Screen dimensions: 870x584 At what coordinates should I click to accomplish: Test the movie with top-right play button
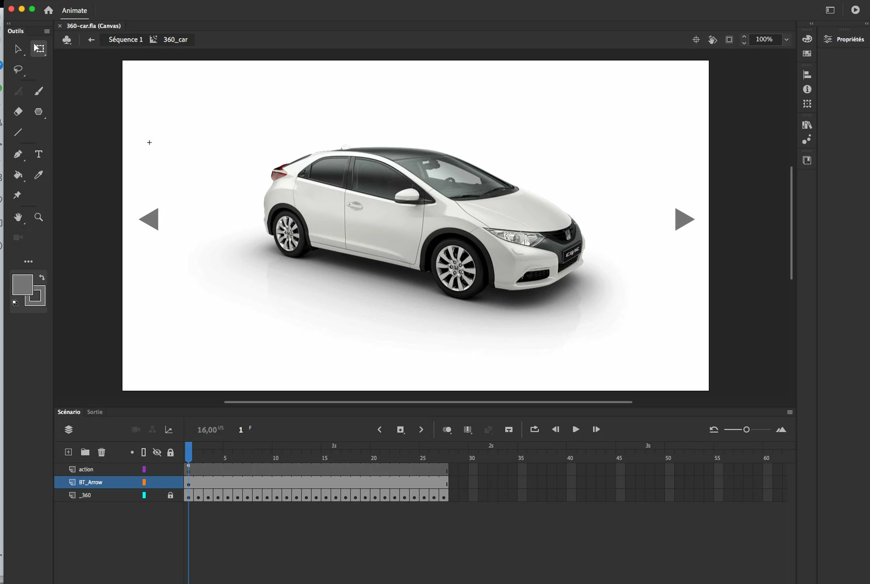(856, 10)
